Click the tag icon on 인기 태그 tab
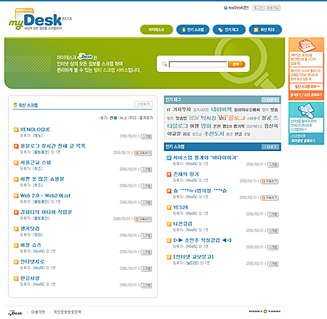327x319 pixels. click(220, 30)
